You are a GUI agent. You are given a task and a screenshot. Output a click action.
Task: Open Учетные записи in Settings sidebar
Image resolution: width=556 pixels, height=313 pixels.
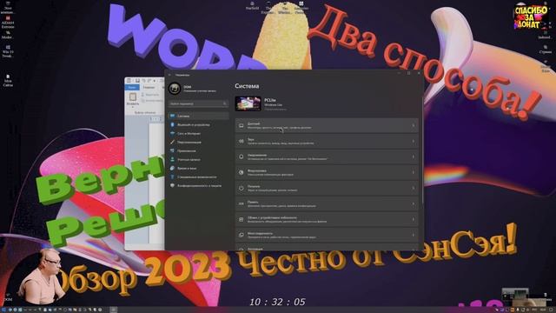click(199, 160)
